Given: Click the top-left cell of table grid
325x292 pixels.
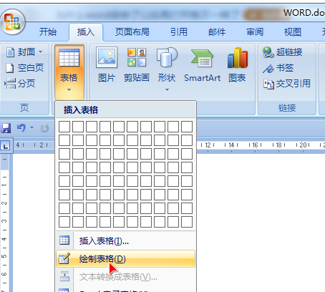Looking at the screenshot, I should click(x=64, y=127).
